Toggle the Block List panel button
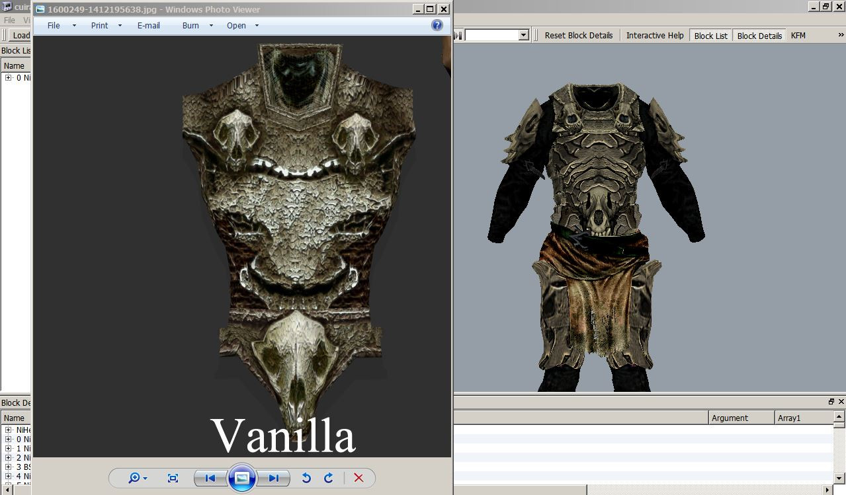This screenshot has width=846, height=495. click(x=710, y=36)
